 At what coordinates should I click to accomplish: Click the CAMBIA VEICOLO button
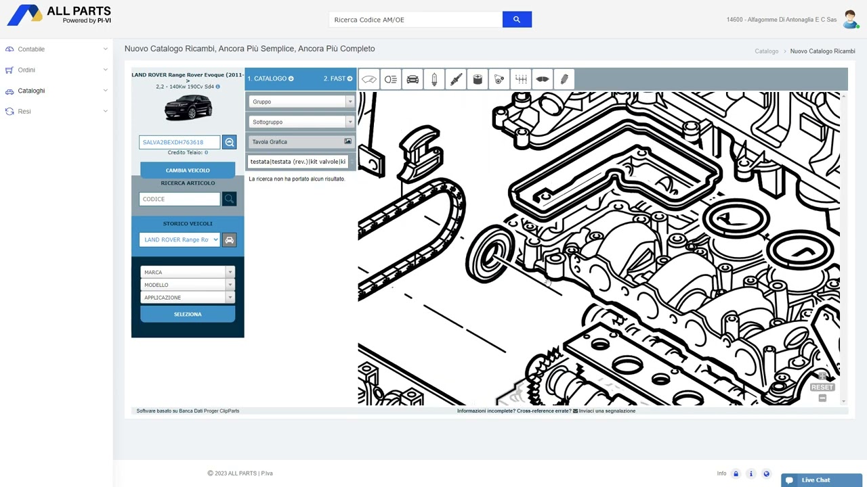pos(188,170)
